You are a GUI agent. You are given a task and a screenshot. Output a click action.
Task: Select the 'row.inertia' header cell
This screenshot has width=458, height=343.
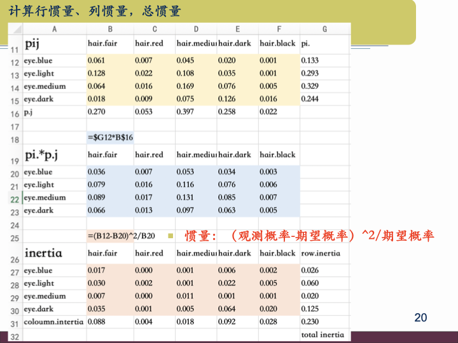324,253
